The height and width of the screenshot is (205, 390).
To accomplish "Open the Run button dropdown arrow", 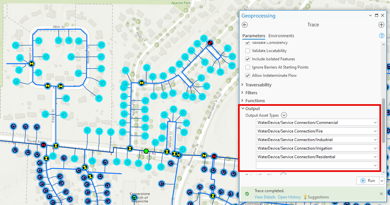I will (x=382, y=181).
